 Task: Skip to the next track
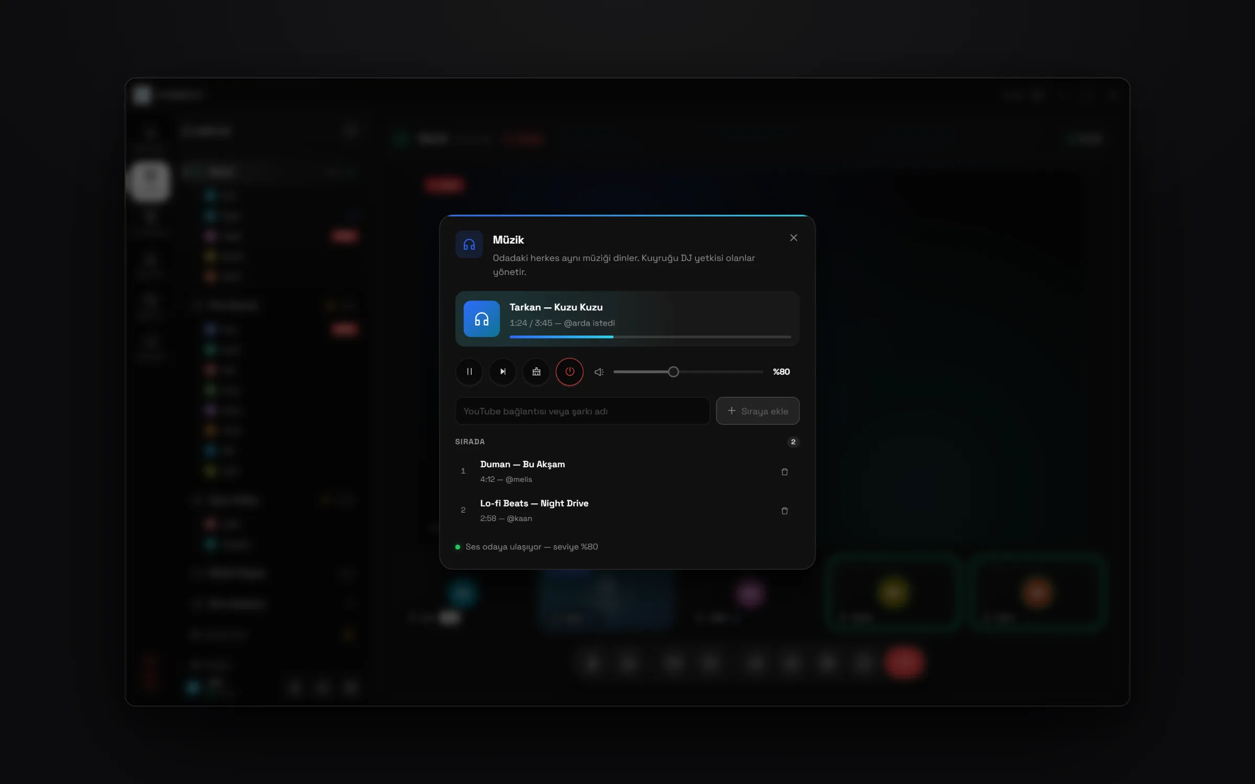point(503,372)
